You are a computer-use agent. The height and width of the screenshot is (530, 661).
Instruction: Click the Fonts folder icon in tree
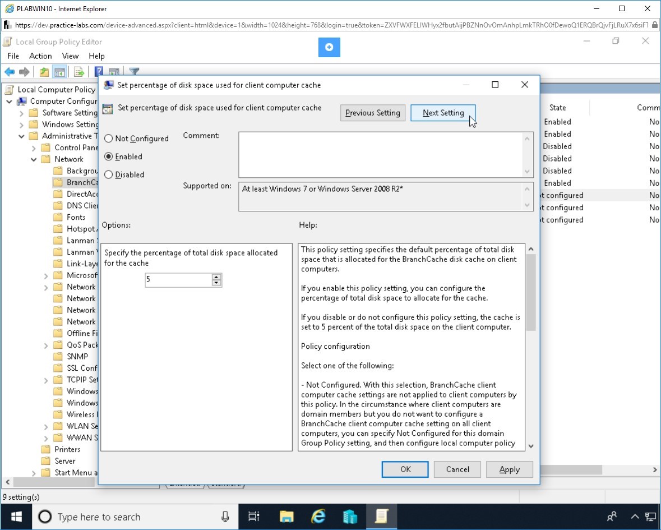58,217
